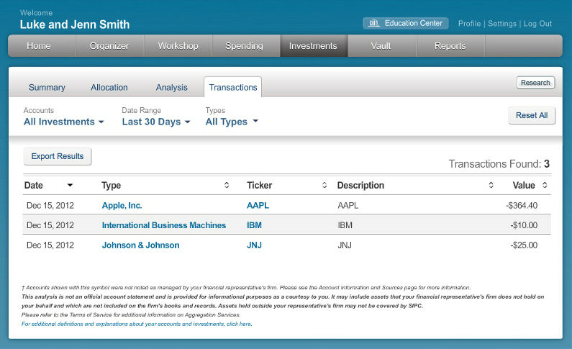This screenshot has height=349, width=572.
Task: Open the Organizer tab
Action: (x=109, y=46)
